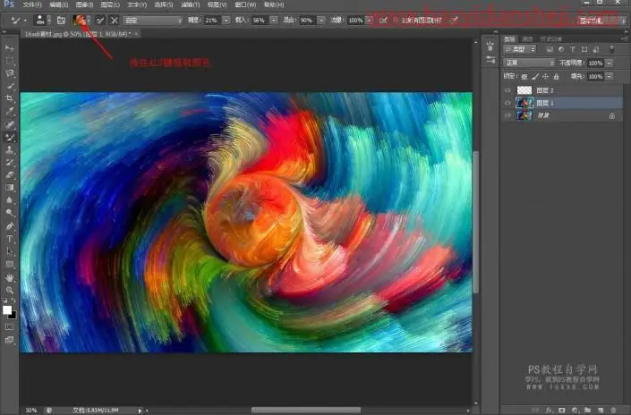Screen dimensions: 631x415
Task: Open the Wet percentage dropdown arrow
Action: pyautogui.click(x=226, y=20)
